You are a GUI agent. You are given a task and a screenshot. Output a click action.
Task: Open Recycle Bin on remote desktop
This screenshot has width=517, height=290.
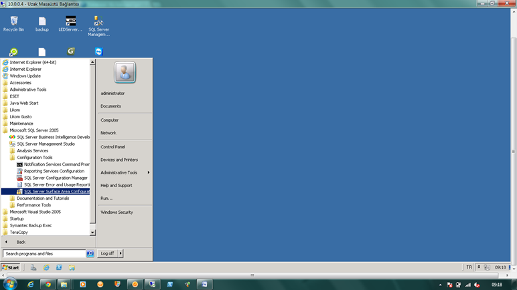(x=14, y=23)
